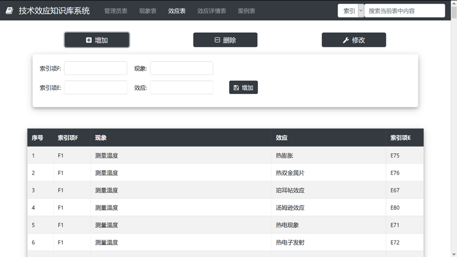457x257 pixels.
Task: Select the 热电子发射 cell
Action: [329, 242]
